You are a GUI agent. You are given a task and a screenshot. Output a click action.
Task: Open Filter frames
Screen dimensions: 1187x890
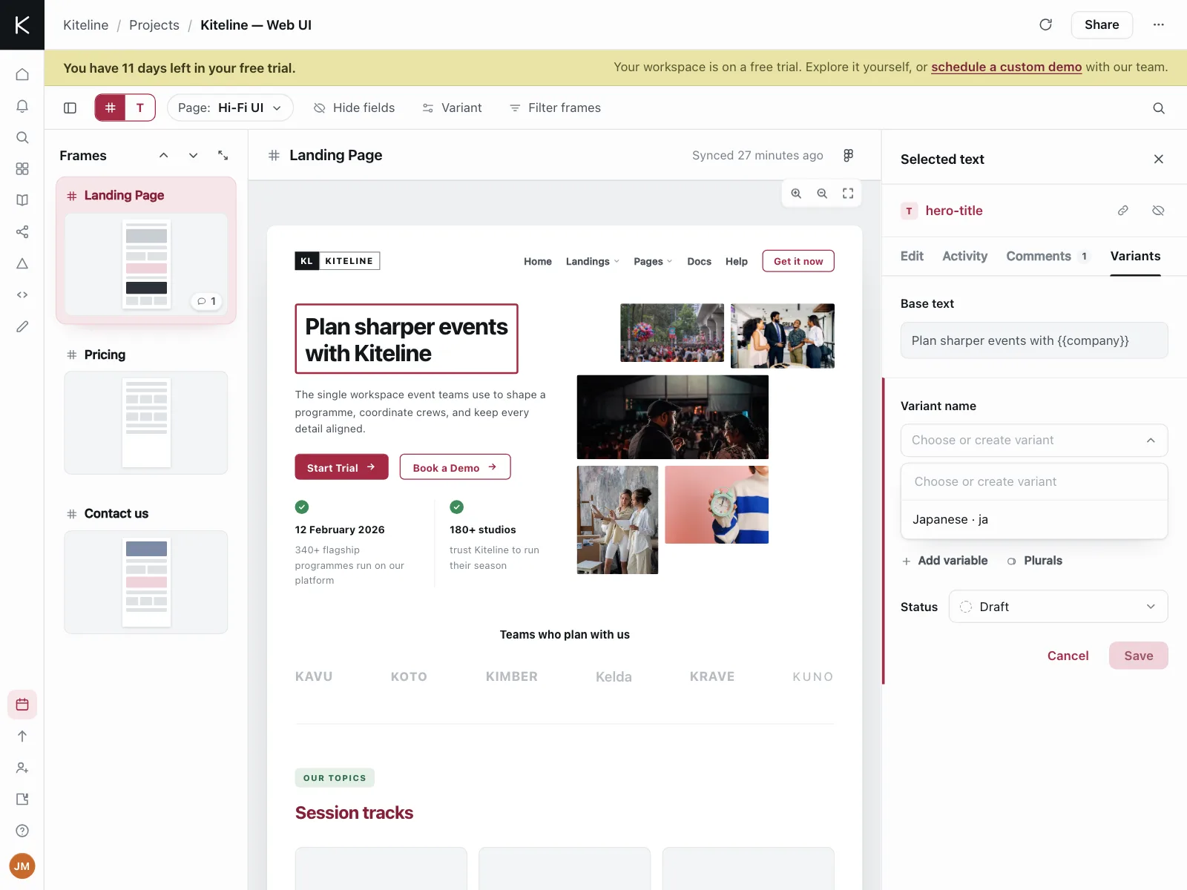(x=555, y=108)
